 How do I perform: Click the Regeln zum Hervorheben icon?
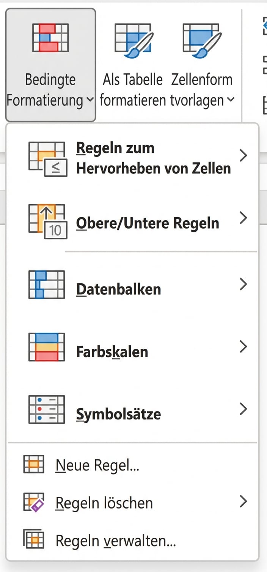tap(48, 159)
